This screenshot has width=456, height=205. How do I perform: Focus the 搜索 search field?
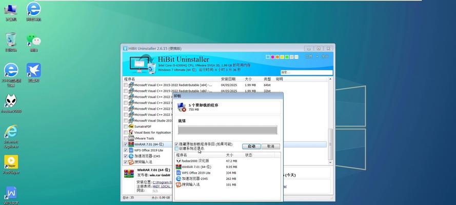[x=306, y=72]
